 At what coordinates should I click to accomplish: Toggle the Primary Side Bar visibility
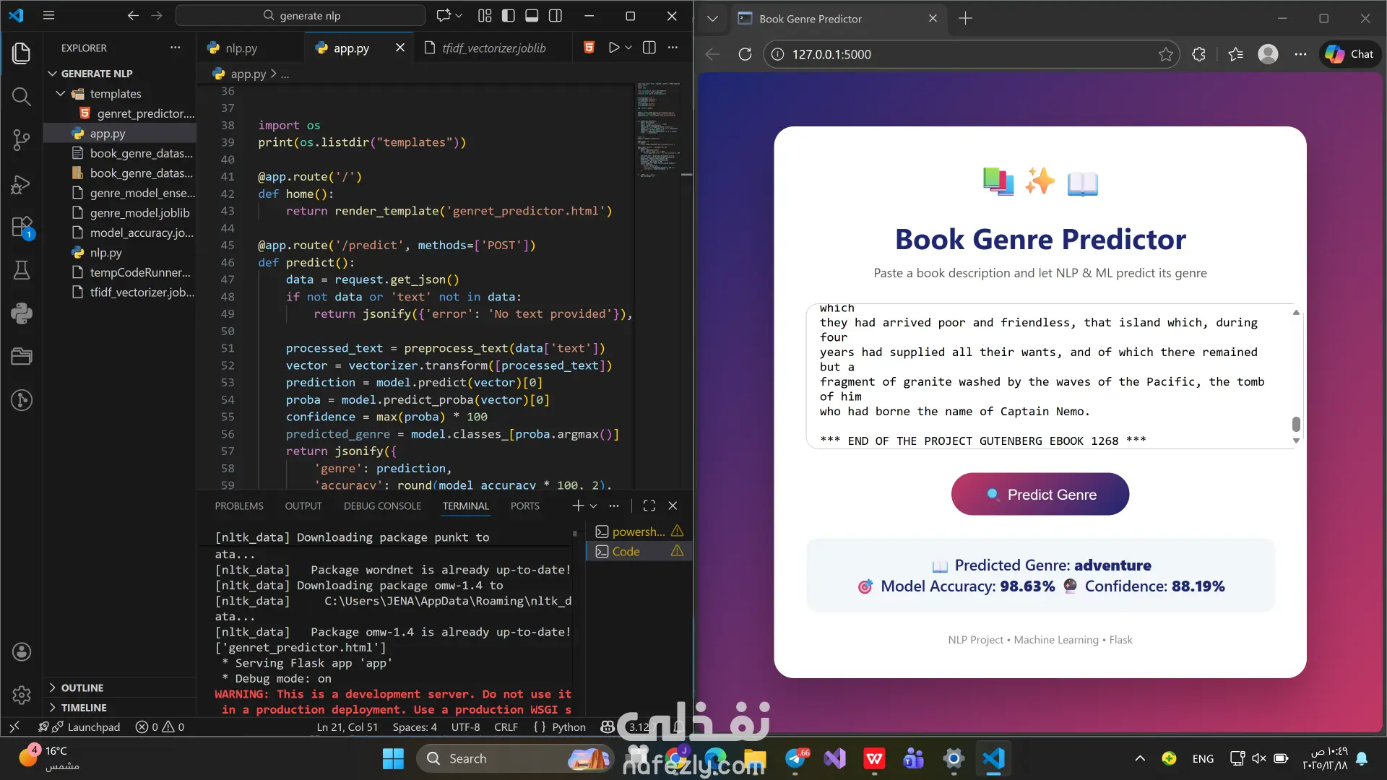[x=509, y=16]
